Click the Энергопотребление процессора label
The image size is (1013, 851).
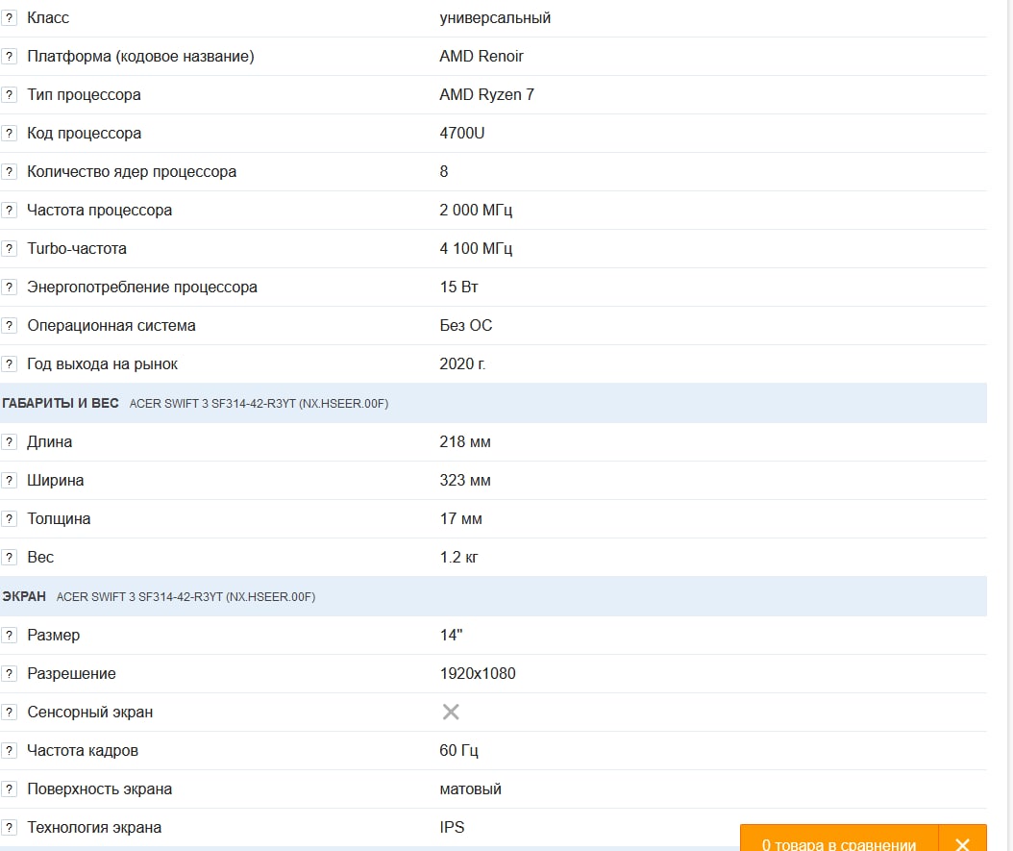[142, 288]
